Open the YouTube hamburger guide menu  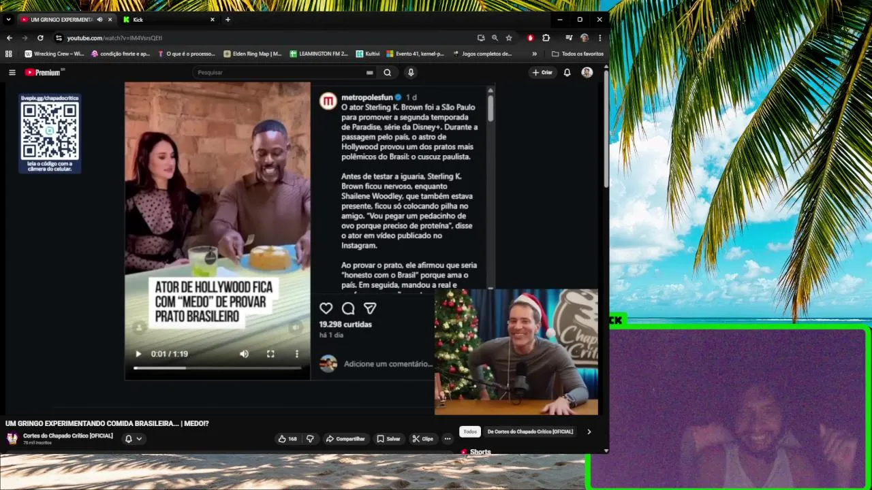(x=12, y=72)
